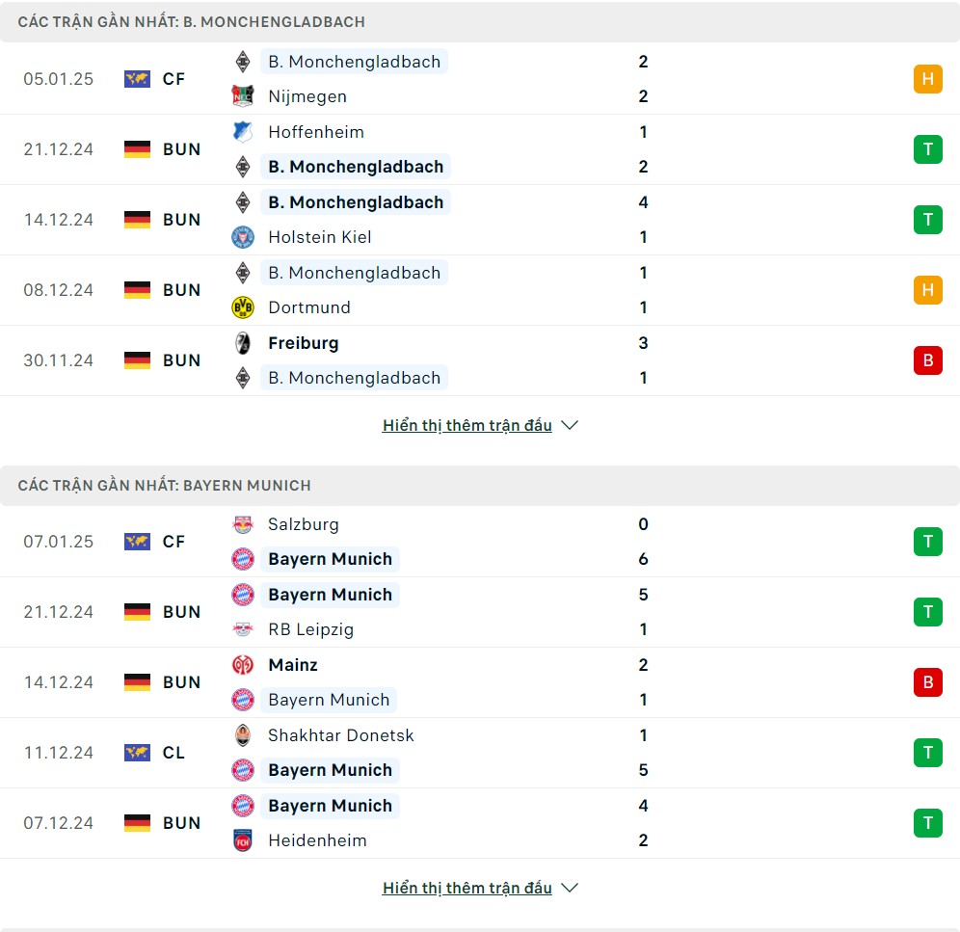This screenshot has height=932, width=960.
Task: Click the red B badge for Freiburg match
Action: click(x=927, y=360)
